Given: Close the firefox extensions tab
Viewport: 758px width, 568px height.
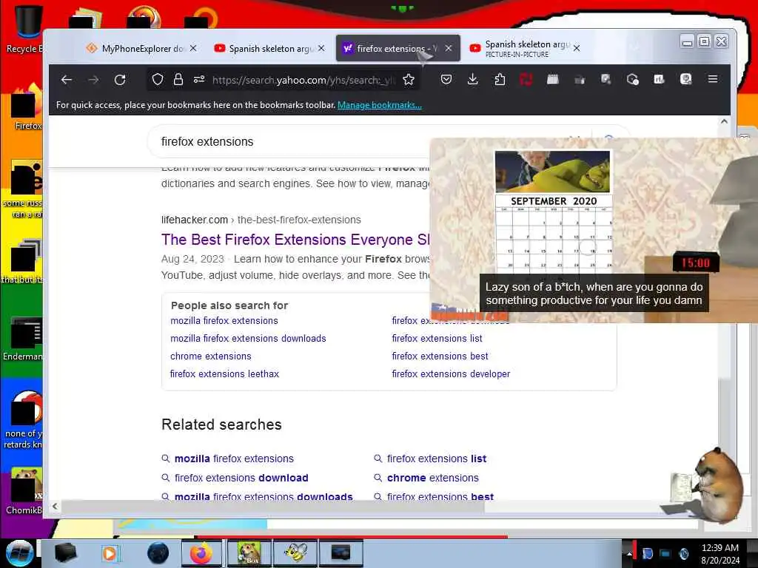Looking at the screenshot, I should 449,48.
